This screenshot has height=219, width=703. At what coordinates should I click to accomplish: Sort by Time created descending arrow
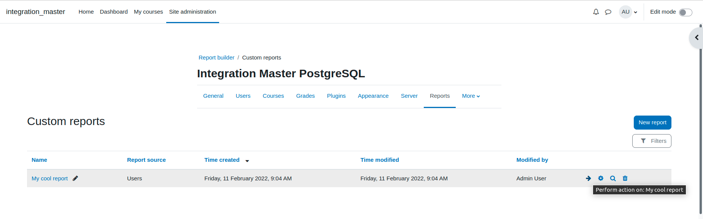[247, 161]
